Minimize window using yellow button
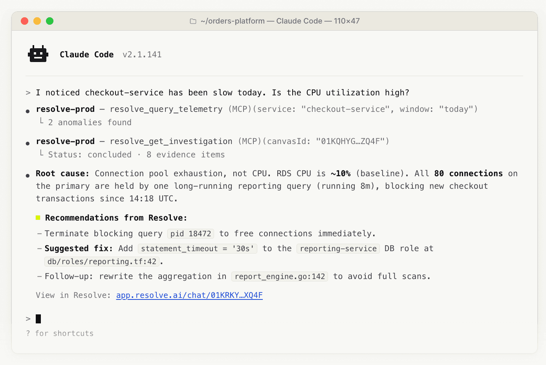 [37, 21]
